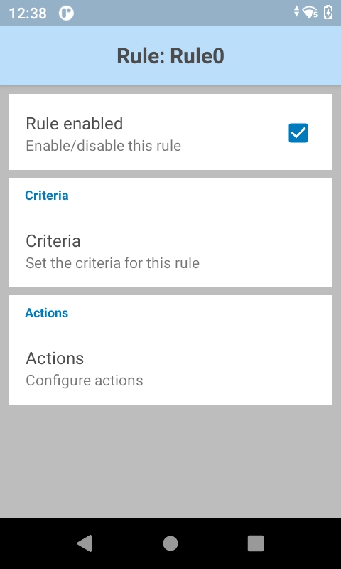The width and height of the screenshot is (341, 569).
Task: Uncheck the Rule enabled checkbox
Action: click(x=298, y=133)
